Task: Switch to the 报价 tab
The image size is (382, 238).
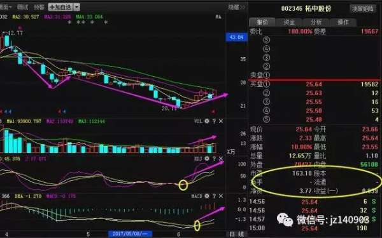Action: 262,22
